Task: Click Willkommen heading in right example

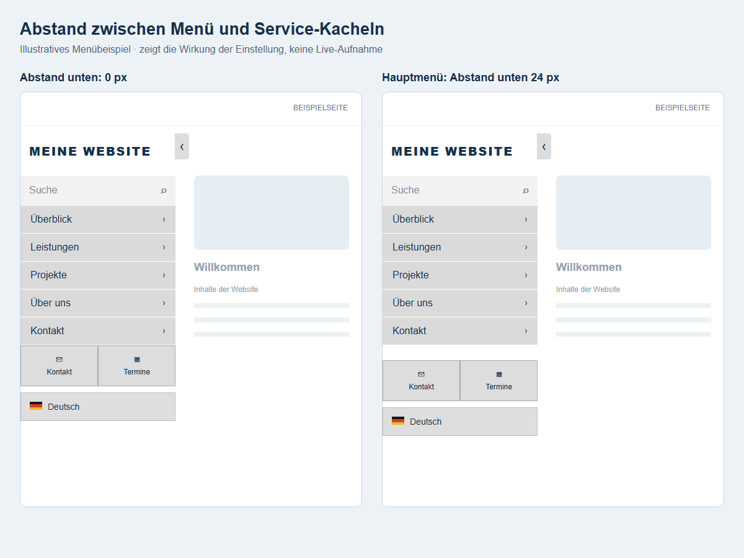Action: [589, 267]
